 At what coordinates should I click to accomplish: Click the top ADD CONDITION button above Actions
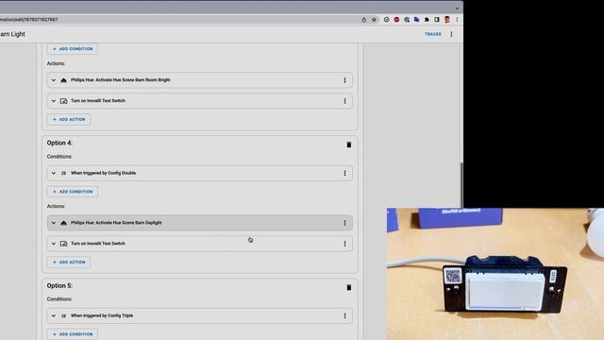[73, 49]
